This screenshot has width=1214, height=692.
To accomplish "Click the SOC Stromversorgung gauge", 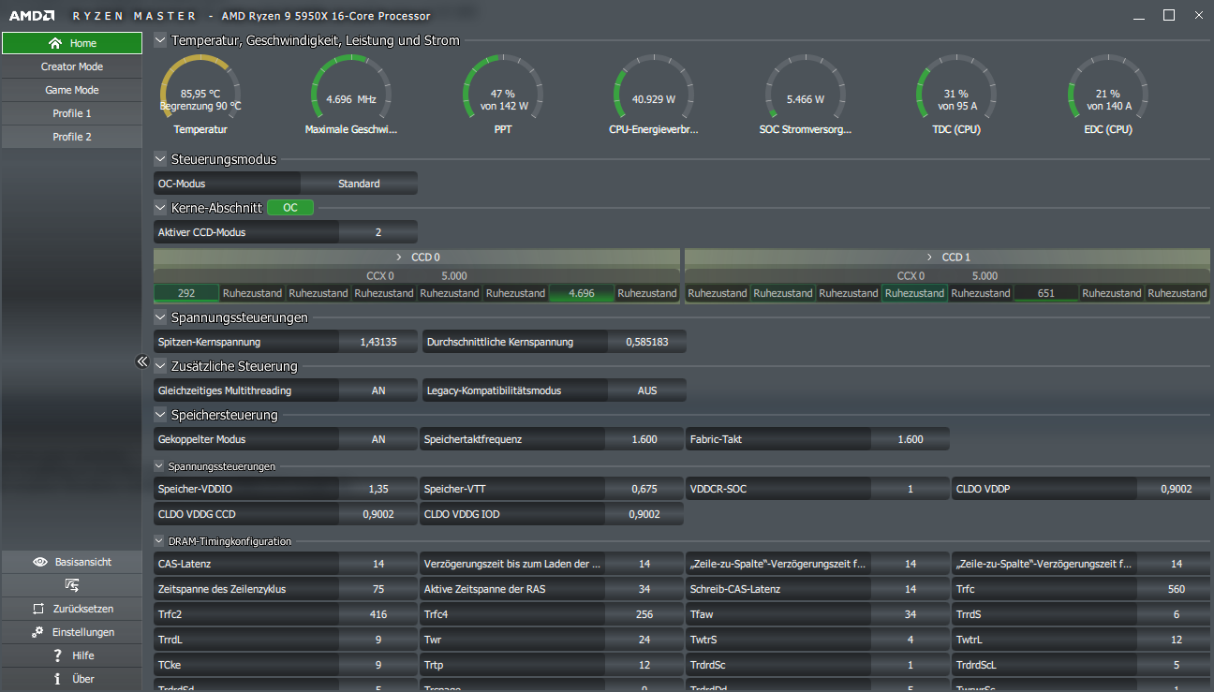I will click(806, 95).
